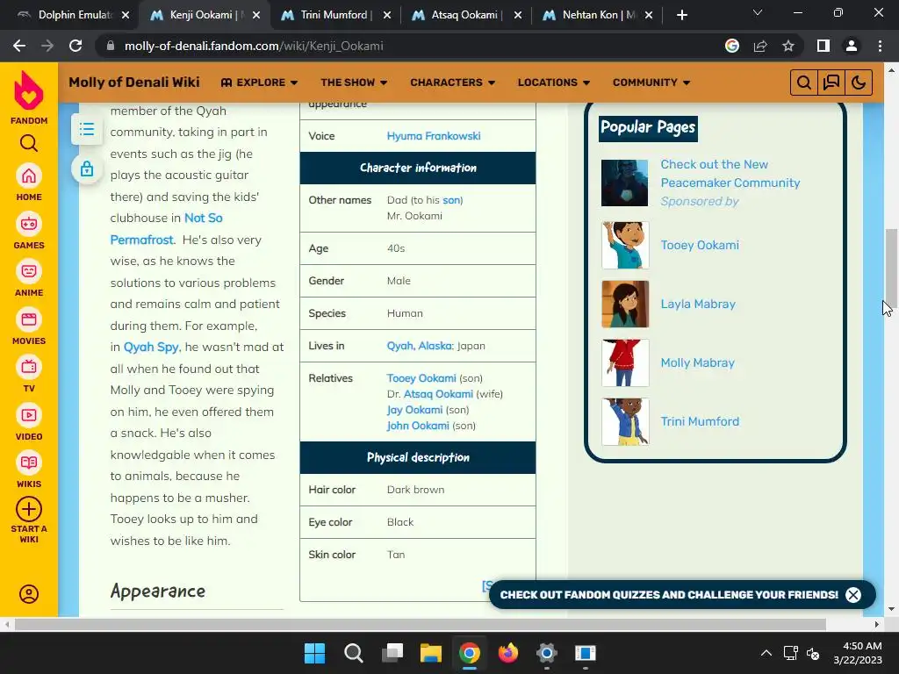Open the Layla Mabray popular page link
899x674 pixels.
pyautogui.click(x=698, y=305)
